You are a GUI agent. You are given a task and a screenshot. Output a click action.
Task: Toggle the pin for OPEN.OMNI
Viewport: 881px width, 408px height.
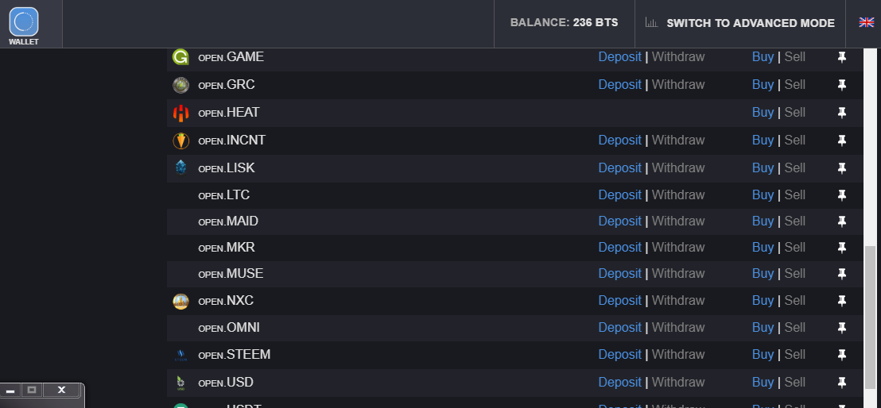click(842, 328)
